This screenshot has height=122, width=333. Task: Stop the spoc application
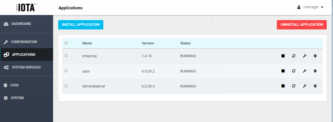(283, 71)
